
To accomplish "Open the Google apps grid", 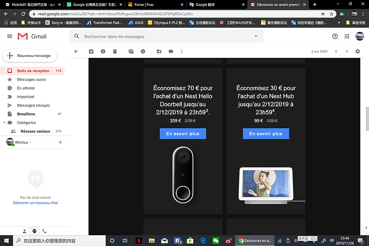I will click(346, 36).
